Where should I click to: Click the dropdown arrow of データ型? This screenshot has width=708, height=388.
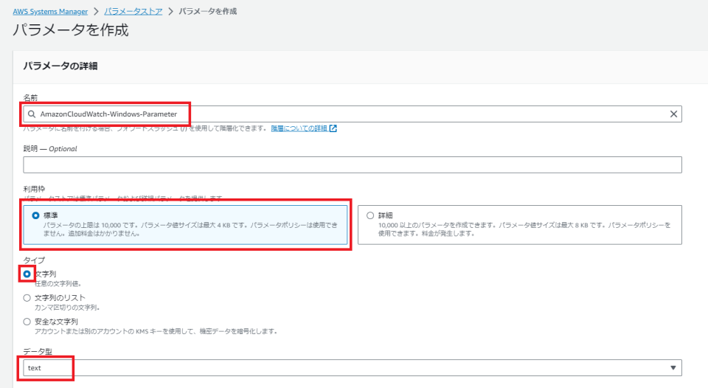(673, 367)
